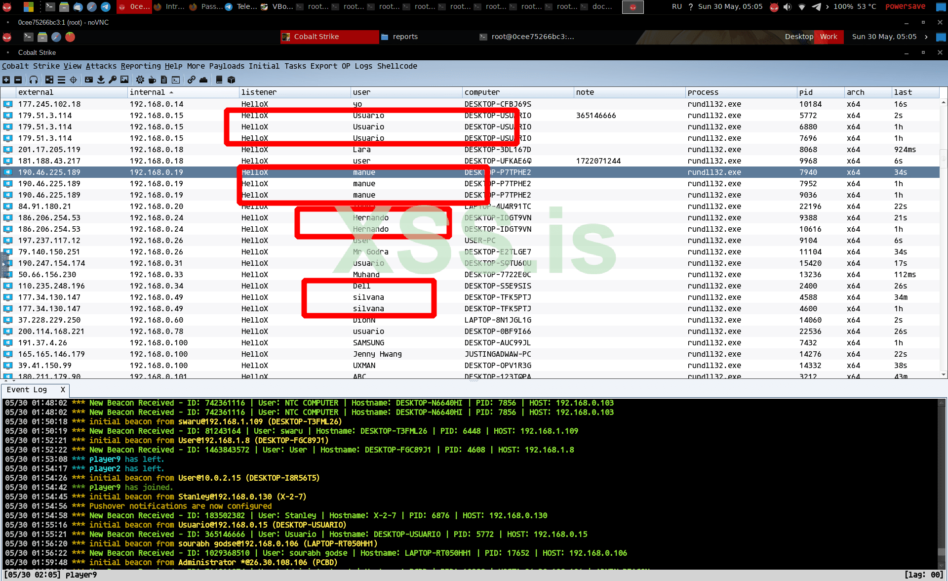Switch to reports window in taskbar

click(x=405, y=37)
